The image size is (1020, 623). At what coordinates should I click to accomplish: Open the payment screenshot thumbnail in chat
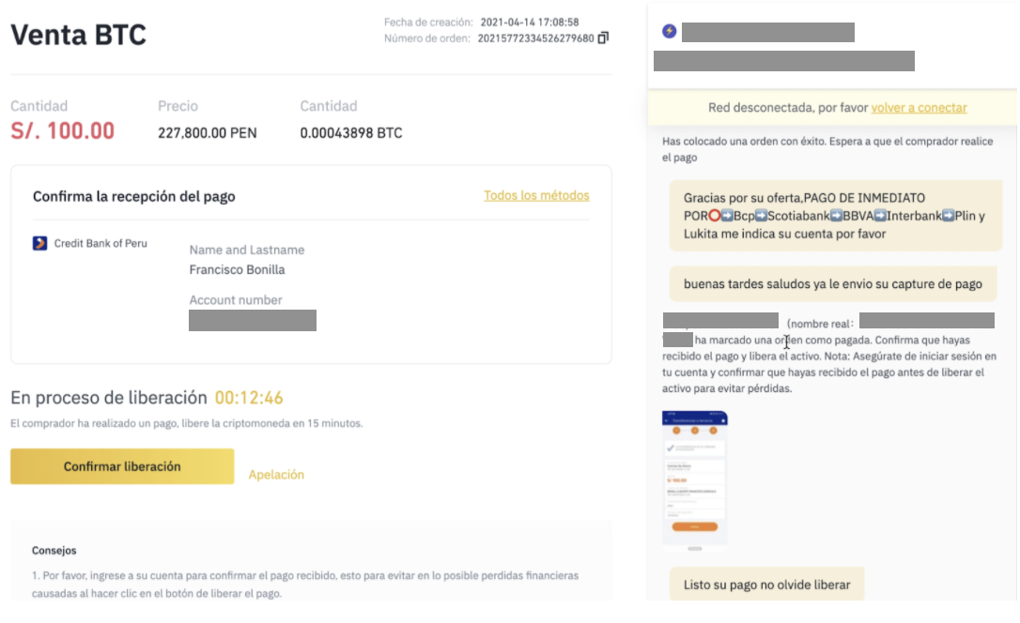tap(694, 479)
